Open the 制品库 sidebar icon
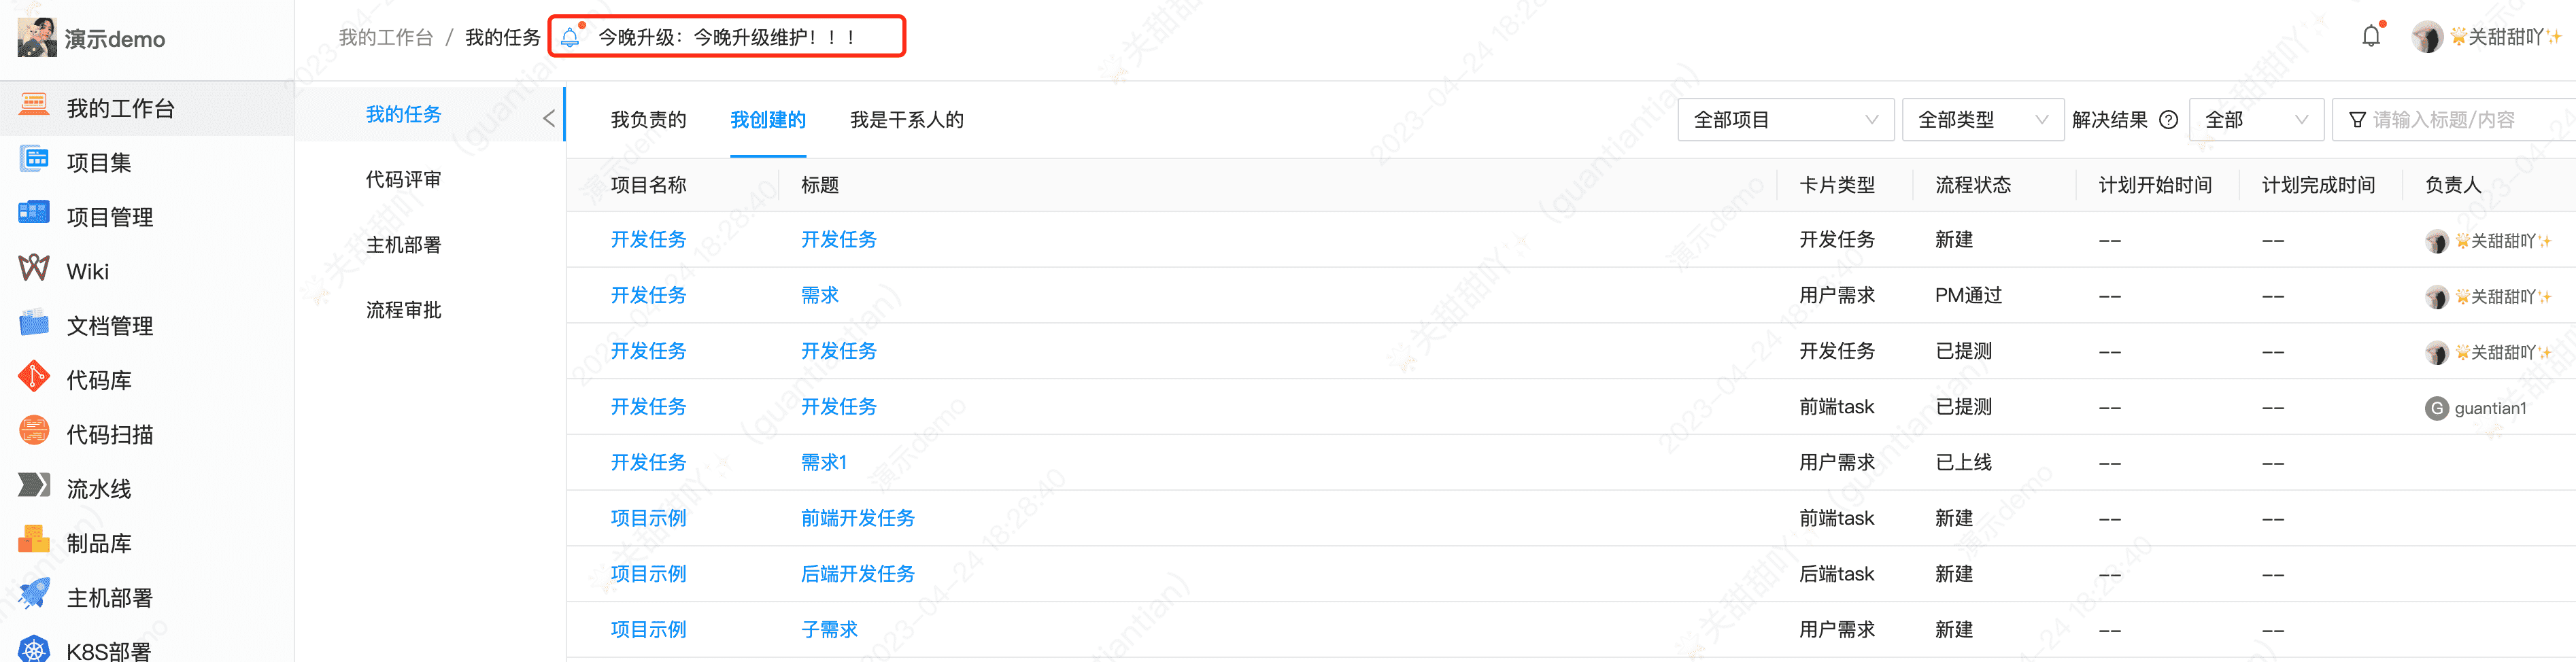 point(34,540)
